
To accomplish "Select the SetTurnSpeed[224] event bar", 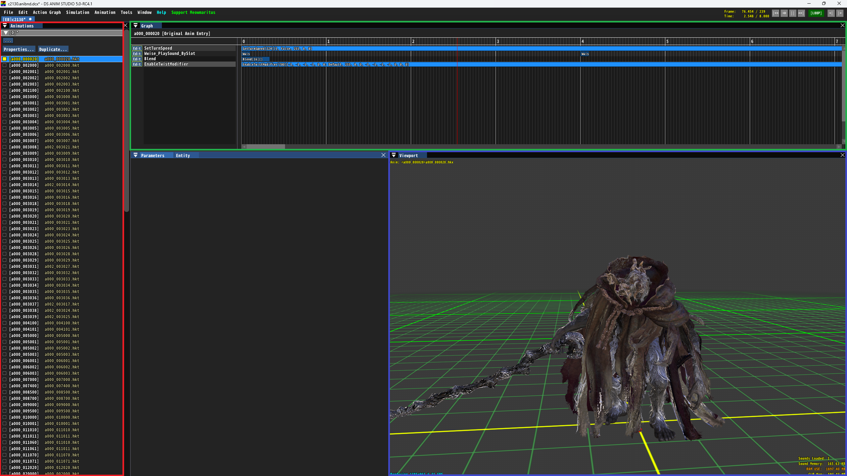I will [541, 49].
